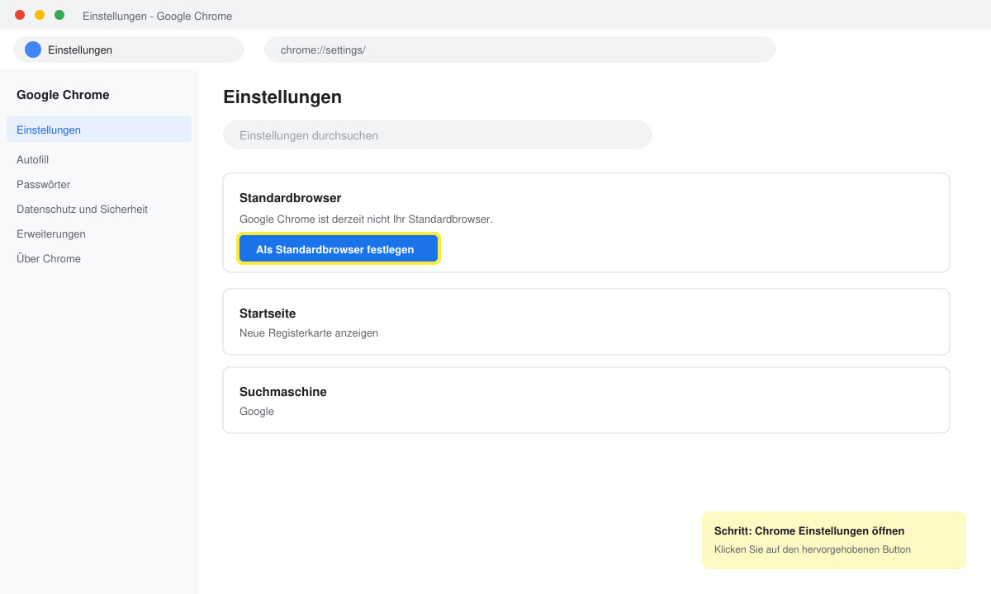Close the window with the red button
Viewport: 991px width, 594px height.
[x=20, y=15]
